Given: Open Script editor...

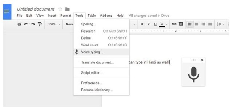Looking at the screenshot, I should (101, 73).
